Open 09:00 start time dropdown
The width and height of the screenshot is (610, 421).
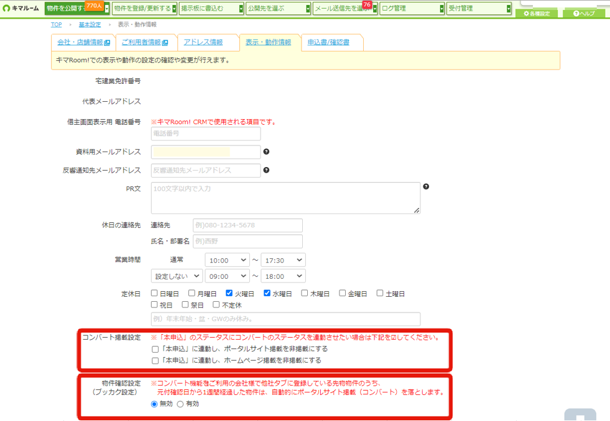(x=227, y=276)
